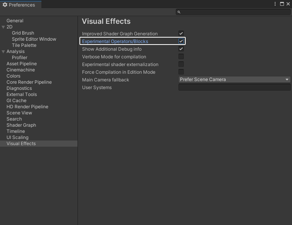Switch to the Preferences tab

tap(21, 5)
